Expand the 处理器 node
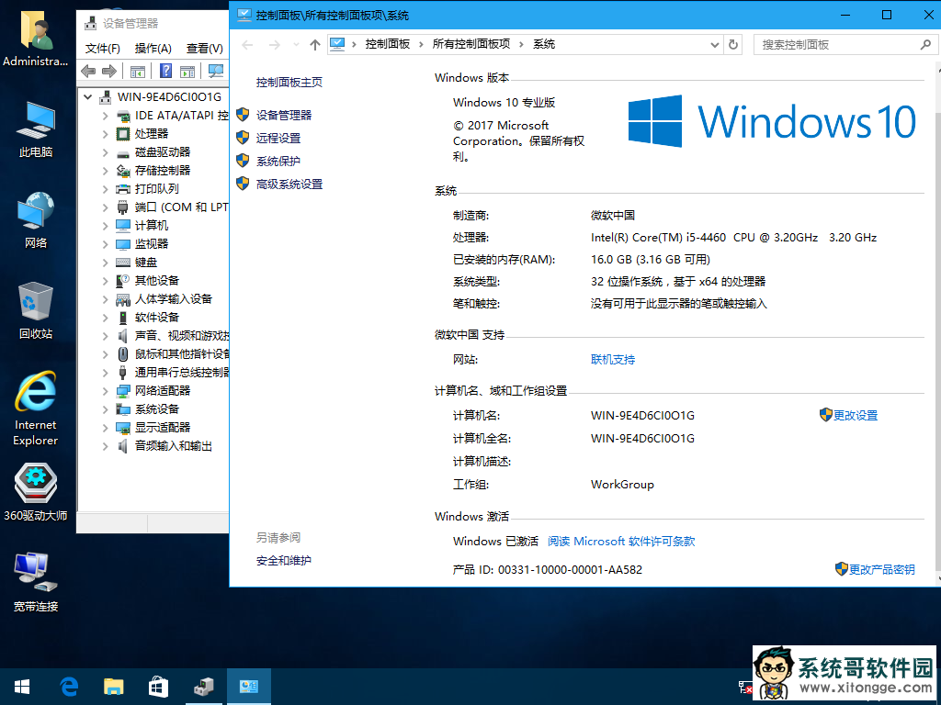Screen dimensions: 941x705 106,134
